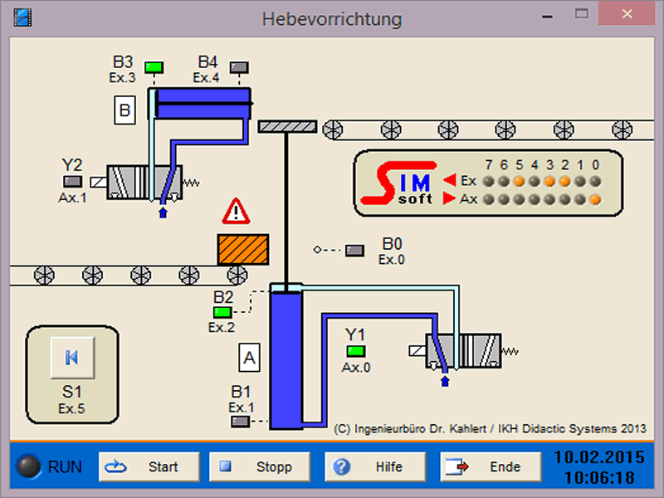Toggle the Y2 output indicator
664x498 pixels.
(73, 181)
